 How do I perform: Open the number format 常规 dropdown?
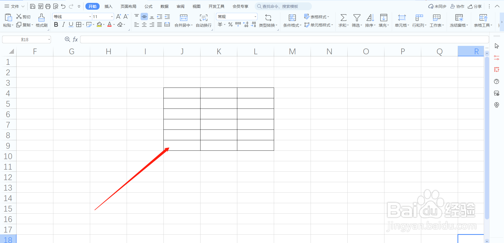[x=255, y=17]
